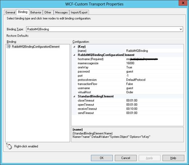Viewport: 189px width, 165px height.
Task: Select the username property label
Action: pyautogui.click(x=84, y=88)
